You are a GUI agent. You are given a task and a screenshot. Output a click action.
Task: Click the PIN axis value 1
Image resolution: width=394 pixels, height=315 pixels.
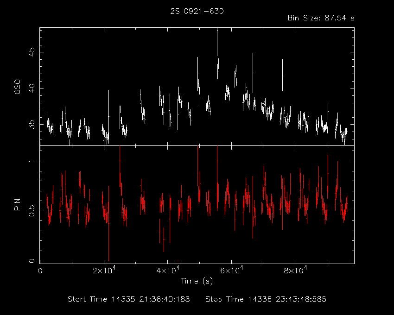pyautogui.click(x=32, y=161)
